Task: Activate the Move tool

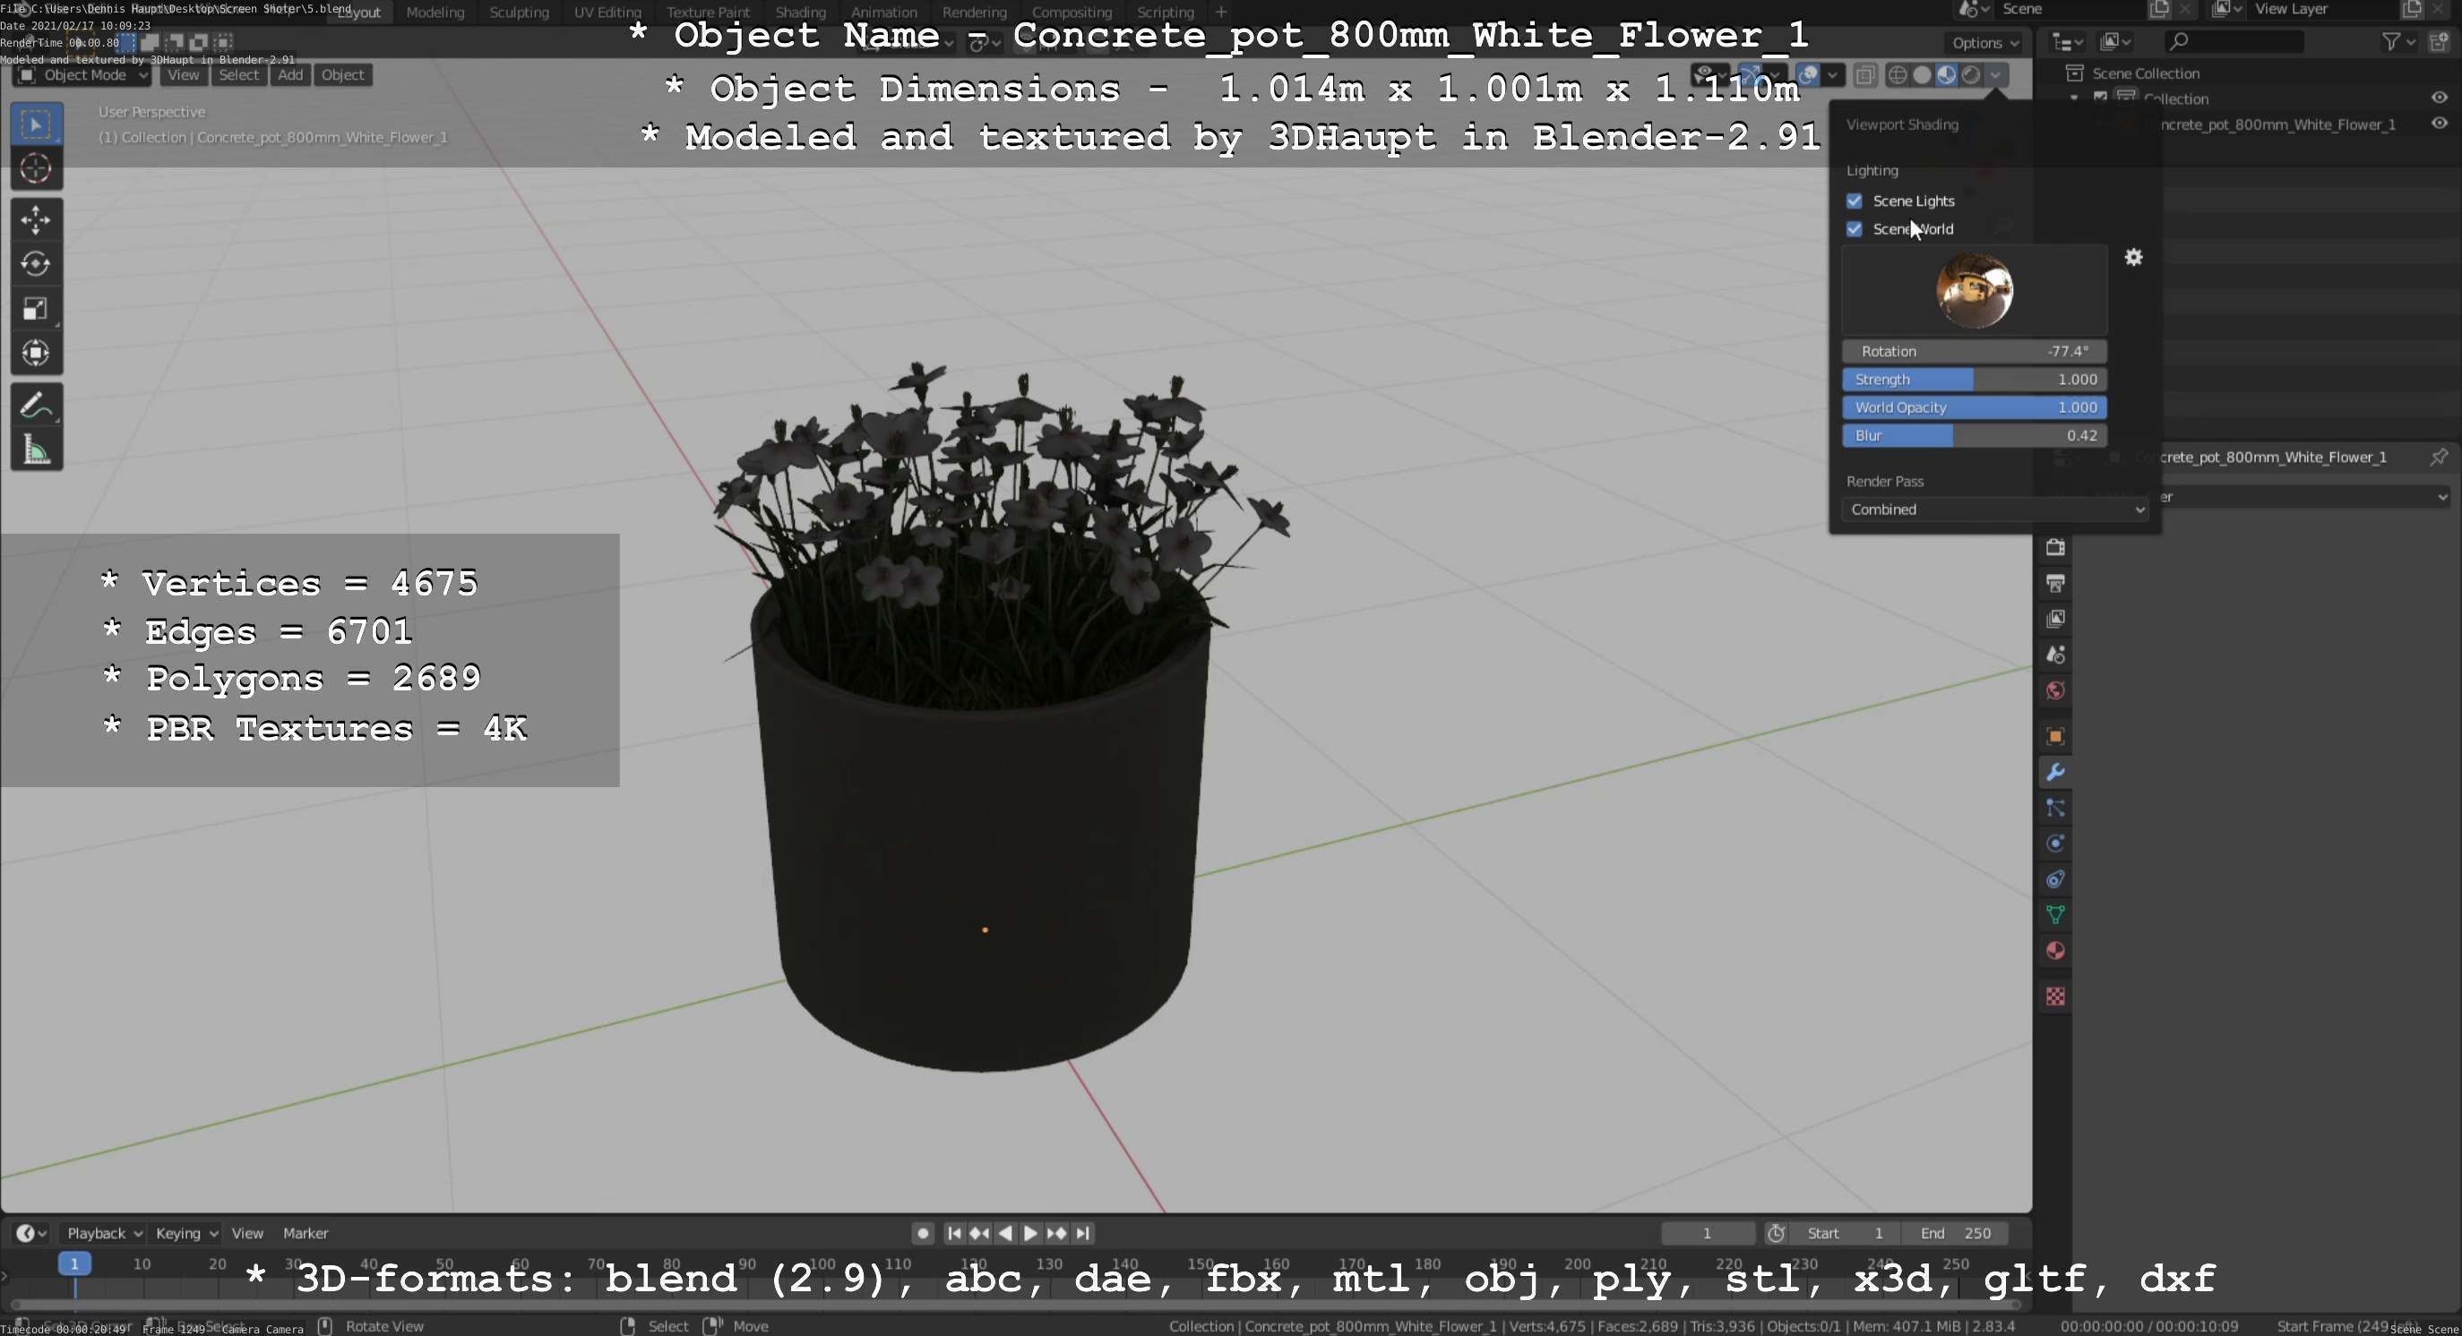Action: (x=37, y=219)
